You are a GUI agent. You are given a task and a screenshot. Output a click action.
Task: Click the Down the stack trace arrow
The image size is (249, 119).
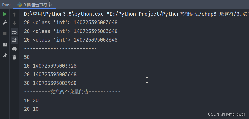(x=14, y=23)
